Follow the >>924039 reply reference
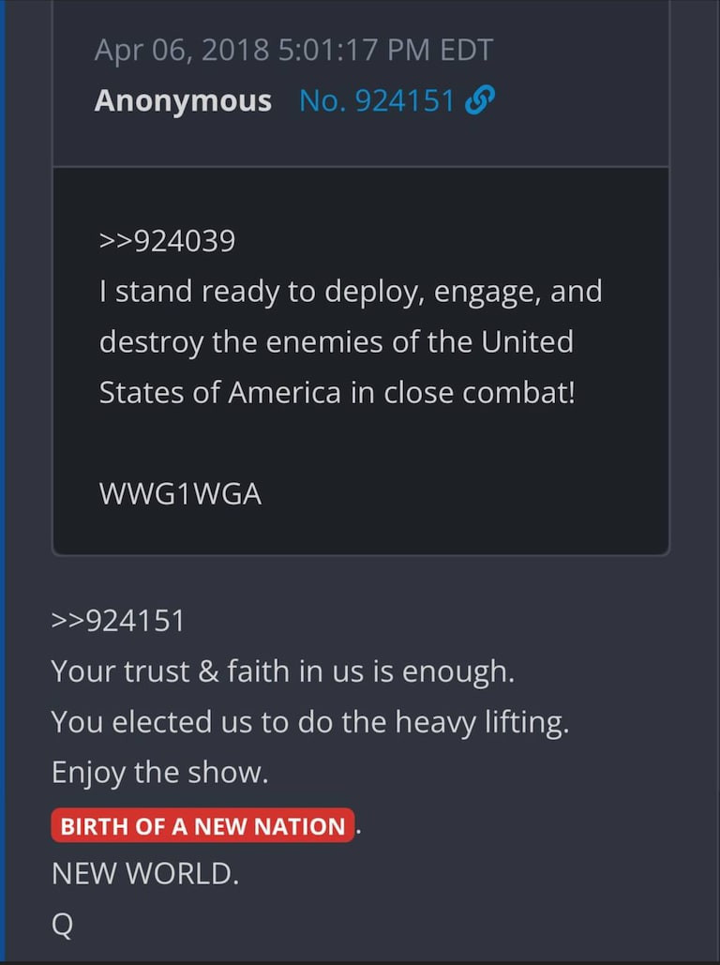720x965 pixels. (168, 241)
